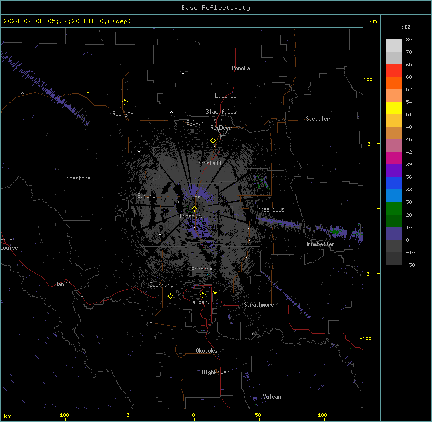Click the Innisfail city label
The width and height of the screenshot is (432, 422).
(208, 163)
